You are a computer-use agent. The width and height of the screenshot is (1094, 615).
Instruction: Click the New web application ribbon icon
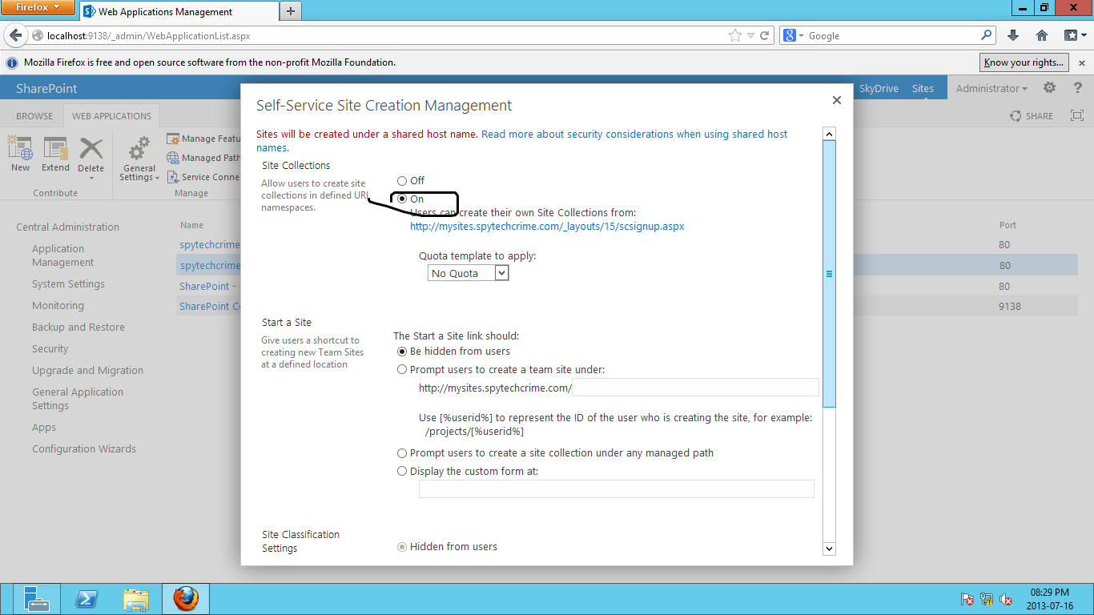[x=20, y=154]
